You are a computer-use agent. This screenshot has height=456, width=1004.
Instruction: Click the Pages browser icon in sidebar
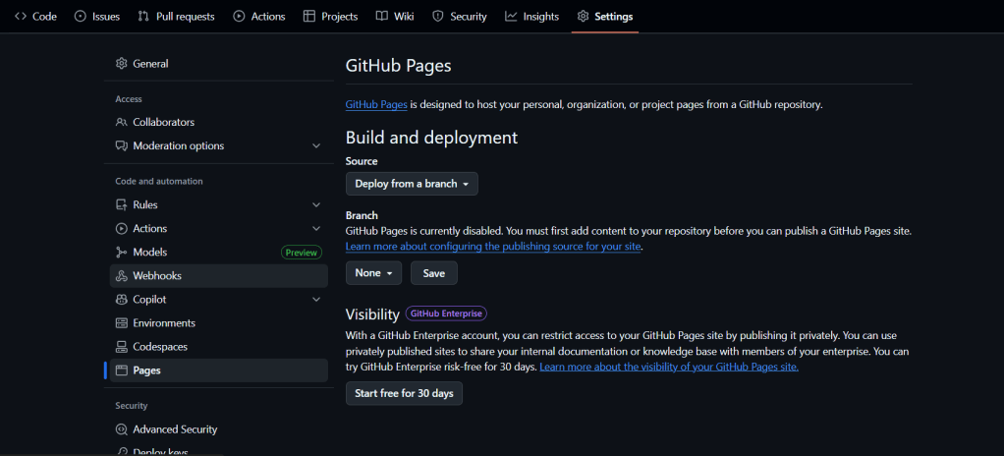tap(122, 370)
